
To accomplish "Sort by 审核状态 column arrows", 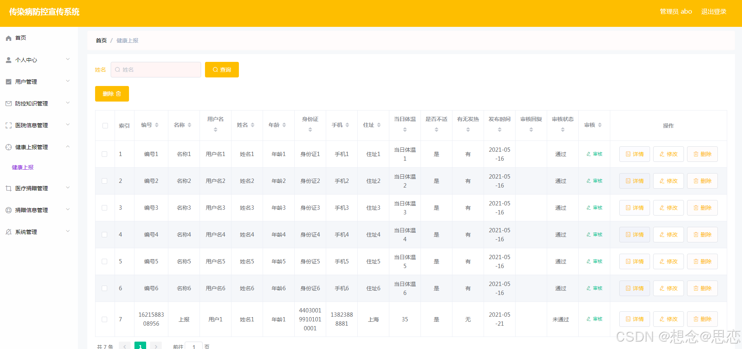I will click(x=563, y=130).
